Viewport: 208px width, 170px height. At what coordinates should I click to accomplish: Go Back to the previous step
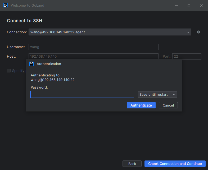point(132,164)
